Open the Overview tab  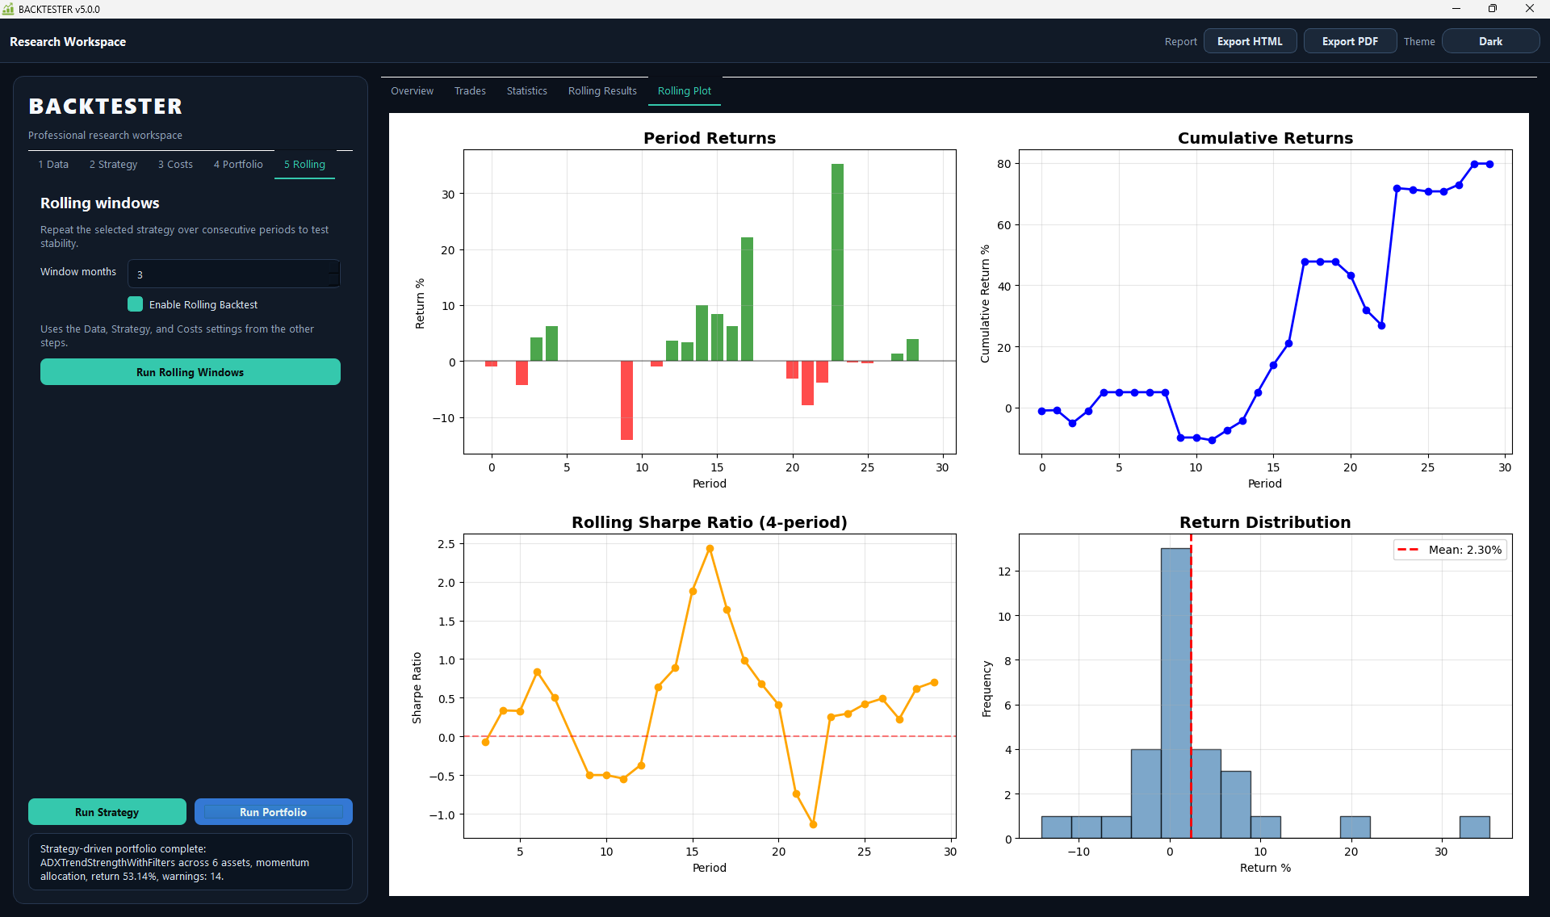tap(412, 91)
